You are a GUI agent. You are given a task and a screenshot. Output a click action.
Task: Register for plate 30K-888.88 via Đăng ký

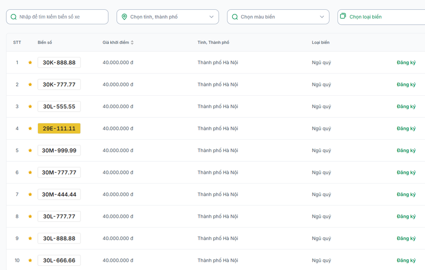(x=406, y=63)
